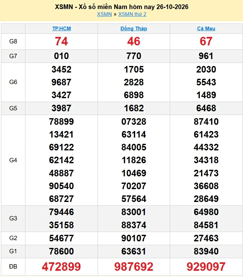Click Đồng Tháp G8 number 46
The image size is (243, 277).
[134, 41]
